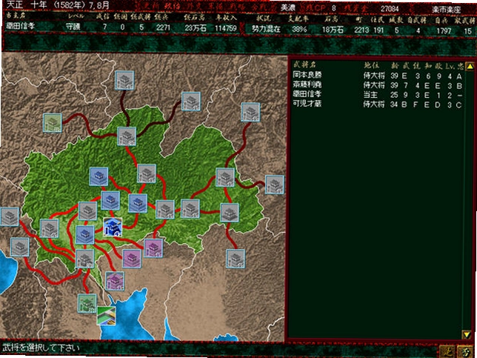The image size is (477, 358).
Task: Choose the purple castle closest to the bay
Action: [x=115, y=281]
